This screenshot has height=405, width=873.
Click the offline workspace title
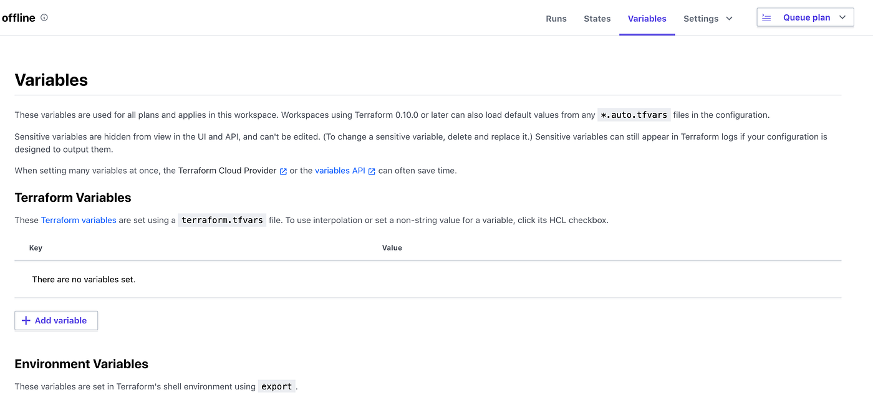click(x=19, y=17)
